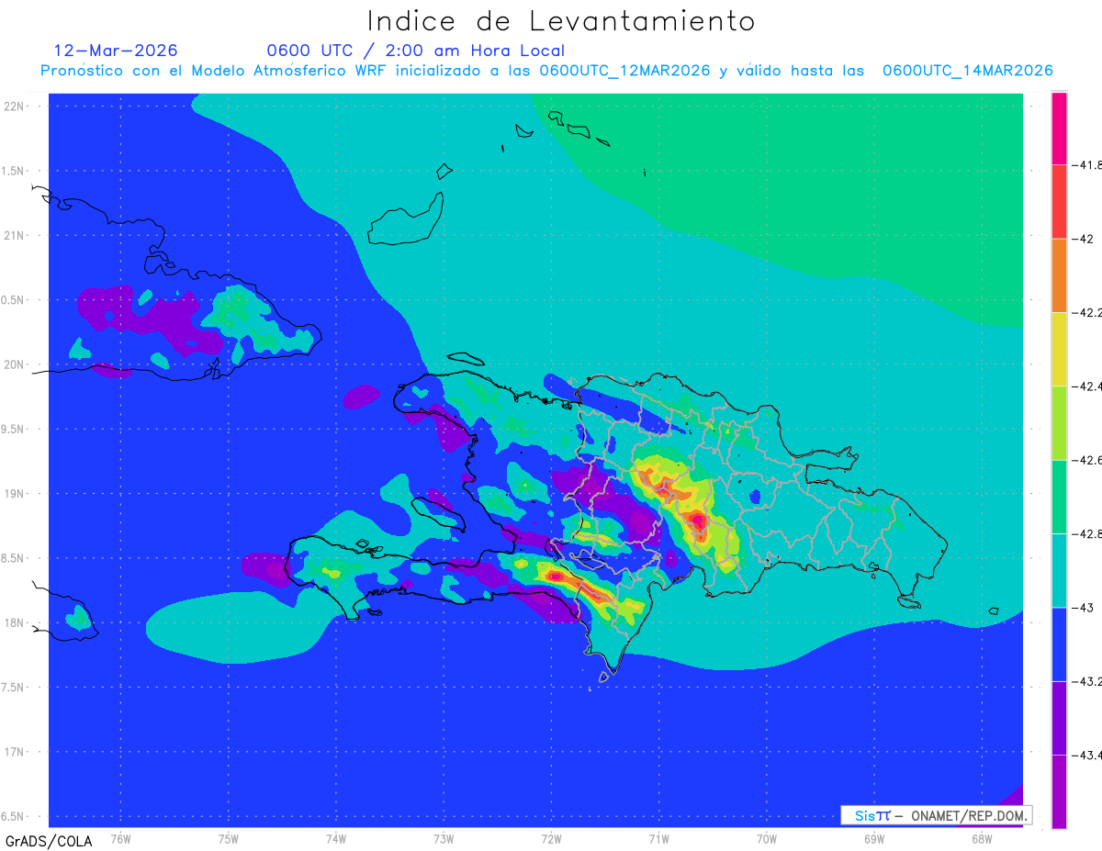Image resolution: width=1102 pixels, height=851 pixels.
Task: Click the -42.2 legend value
Action: 1088,312
